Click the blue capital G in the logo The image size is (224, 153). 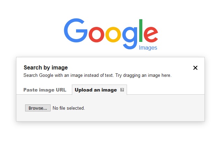click(x=76, y=31)
